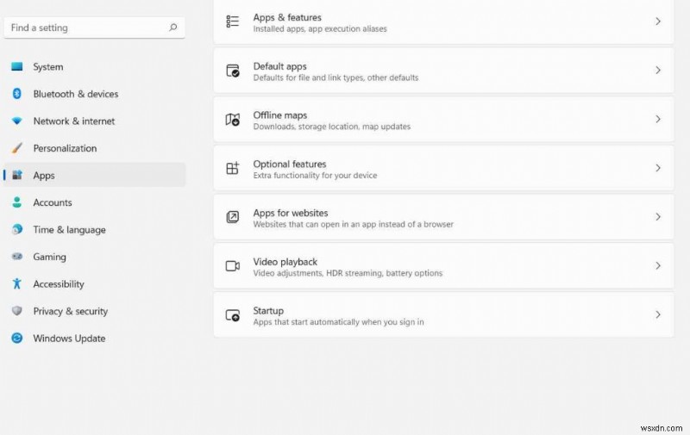690x435 pixels.
Task: Open the Optional features title
Action: [290, 164]
